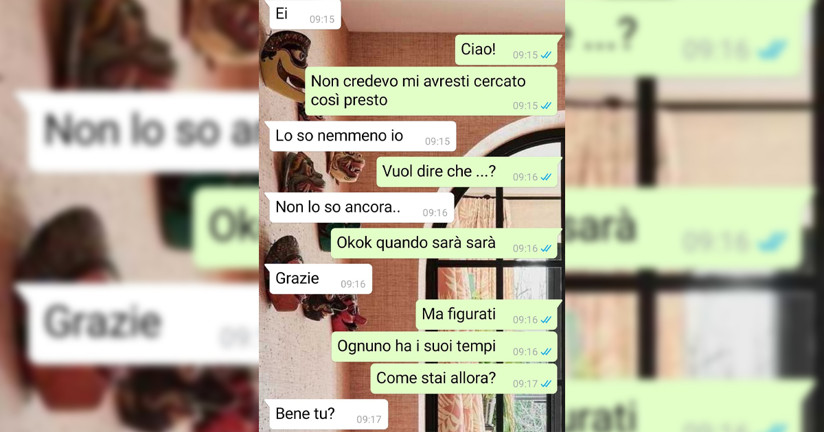The image size is (824, 432).
Task: Tap the 'Grazie' received message
Action: (319, 279)
